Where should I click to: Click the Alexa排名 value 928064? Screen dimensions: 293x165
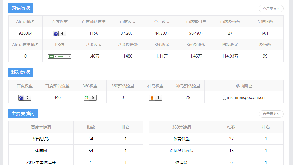(26, 33)
